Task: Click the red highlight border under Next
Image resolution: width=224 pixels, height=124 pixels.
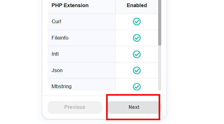Action: click(133, 119)
